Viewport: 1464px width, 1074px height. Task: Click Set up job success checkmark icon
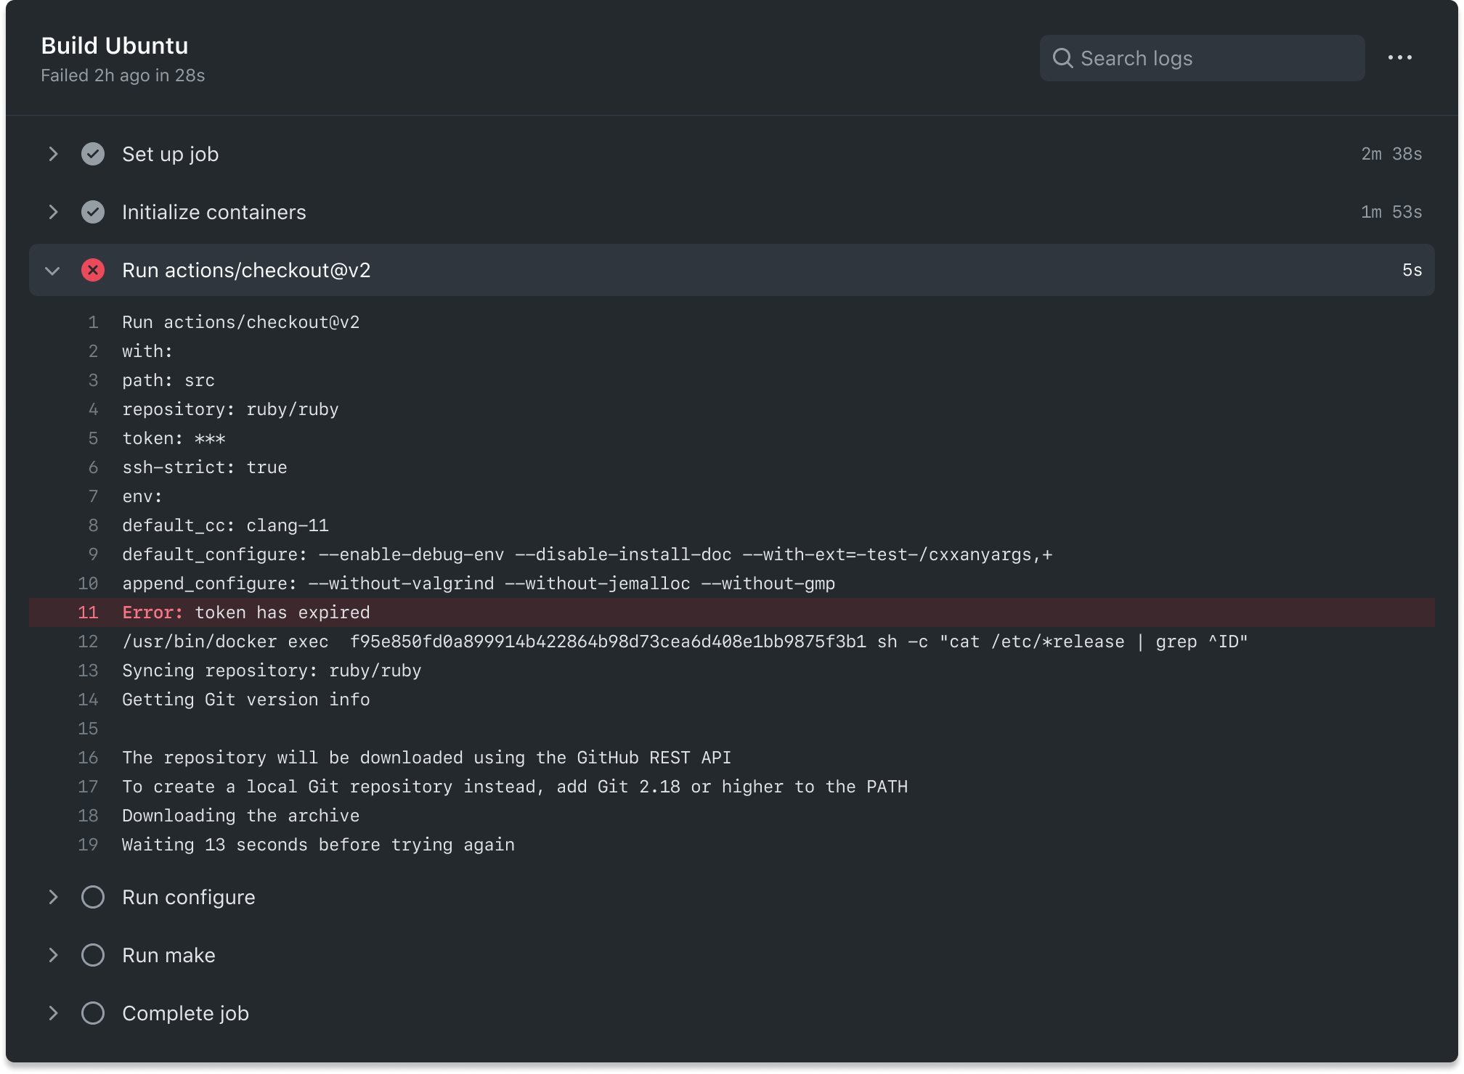(x=93, y=154)
